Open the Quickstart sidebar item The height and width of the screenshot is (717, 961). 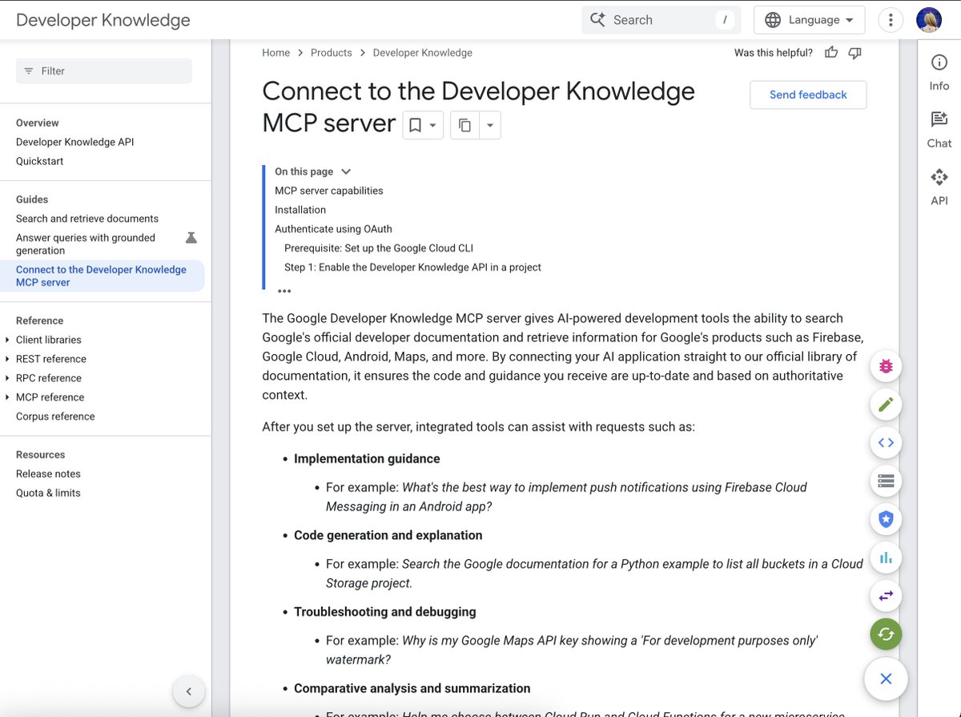coord(40,161)
